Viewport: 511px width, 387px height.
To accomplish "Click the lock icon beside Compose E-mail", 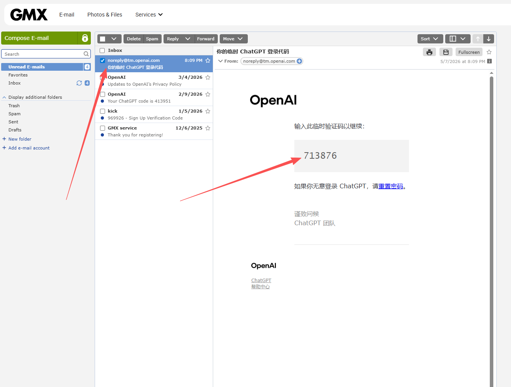I will (x=85, y=38).
